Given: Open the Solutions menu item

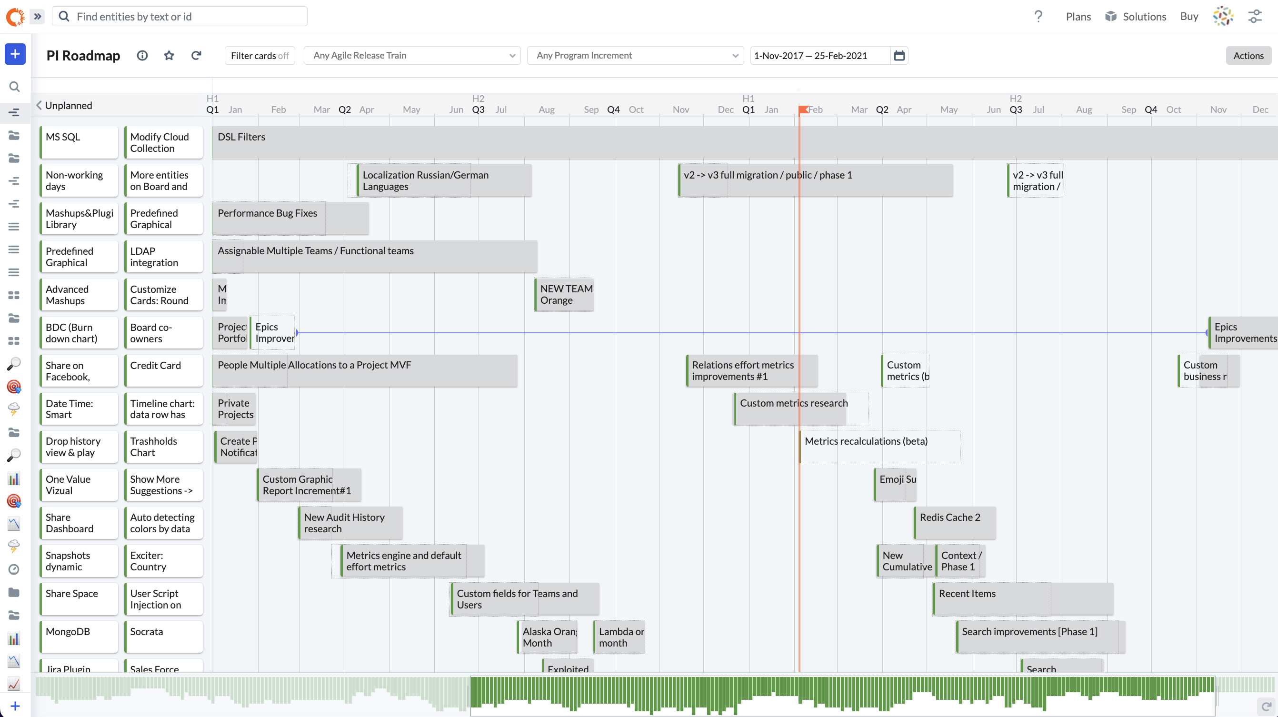Looking at the screenshot, I should coord(1136,16).
